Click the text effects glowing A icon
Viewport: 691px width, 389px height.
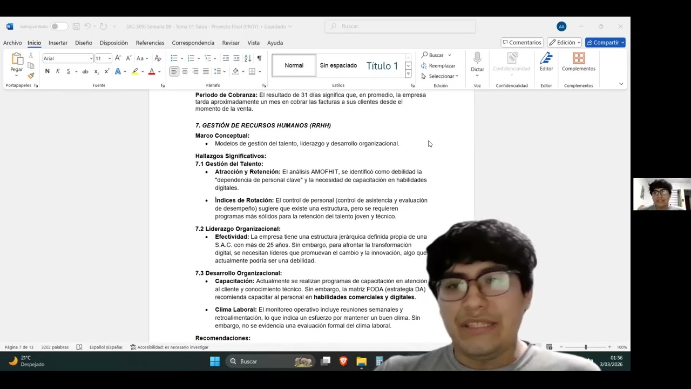118,71
